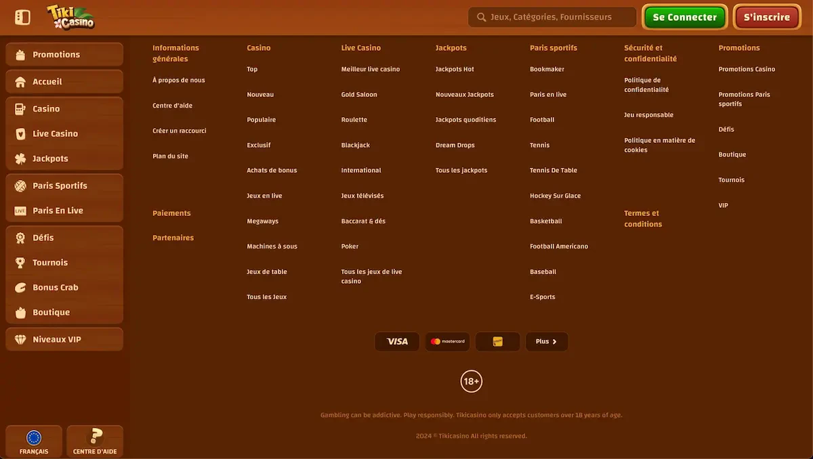Click the question mark help icon
Viewport: 813px width, 459px height.
[x=96, y=437]
